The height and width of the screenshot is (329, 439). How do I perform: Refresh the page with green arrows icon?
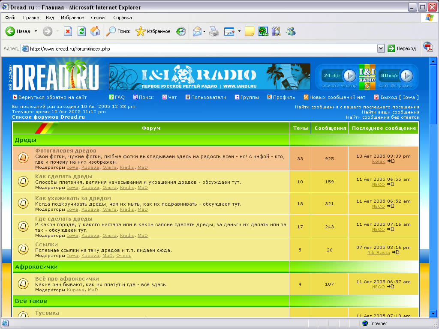pyautogui.click(x=81, y=31)
